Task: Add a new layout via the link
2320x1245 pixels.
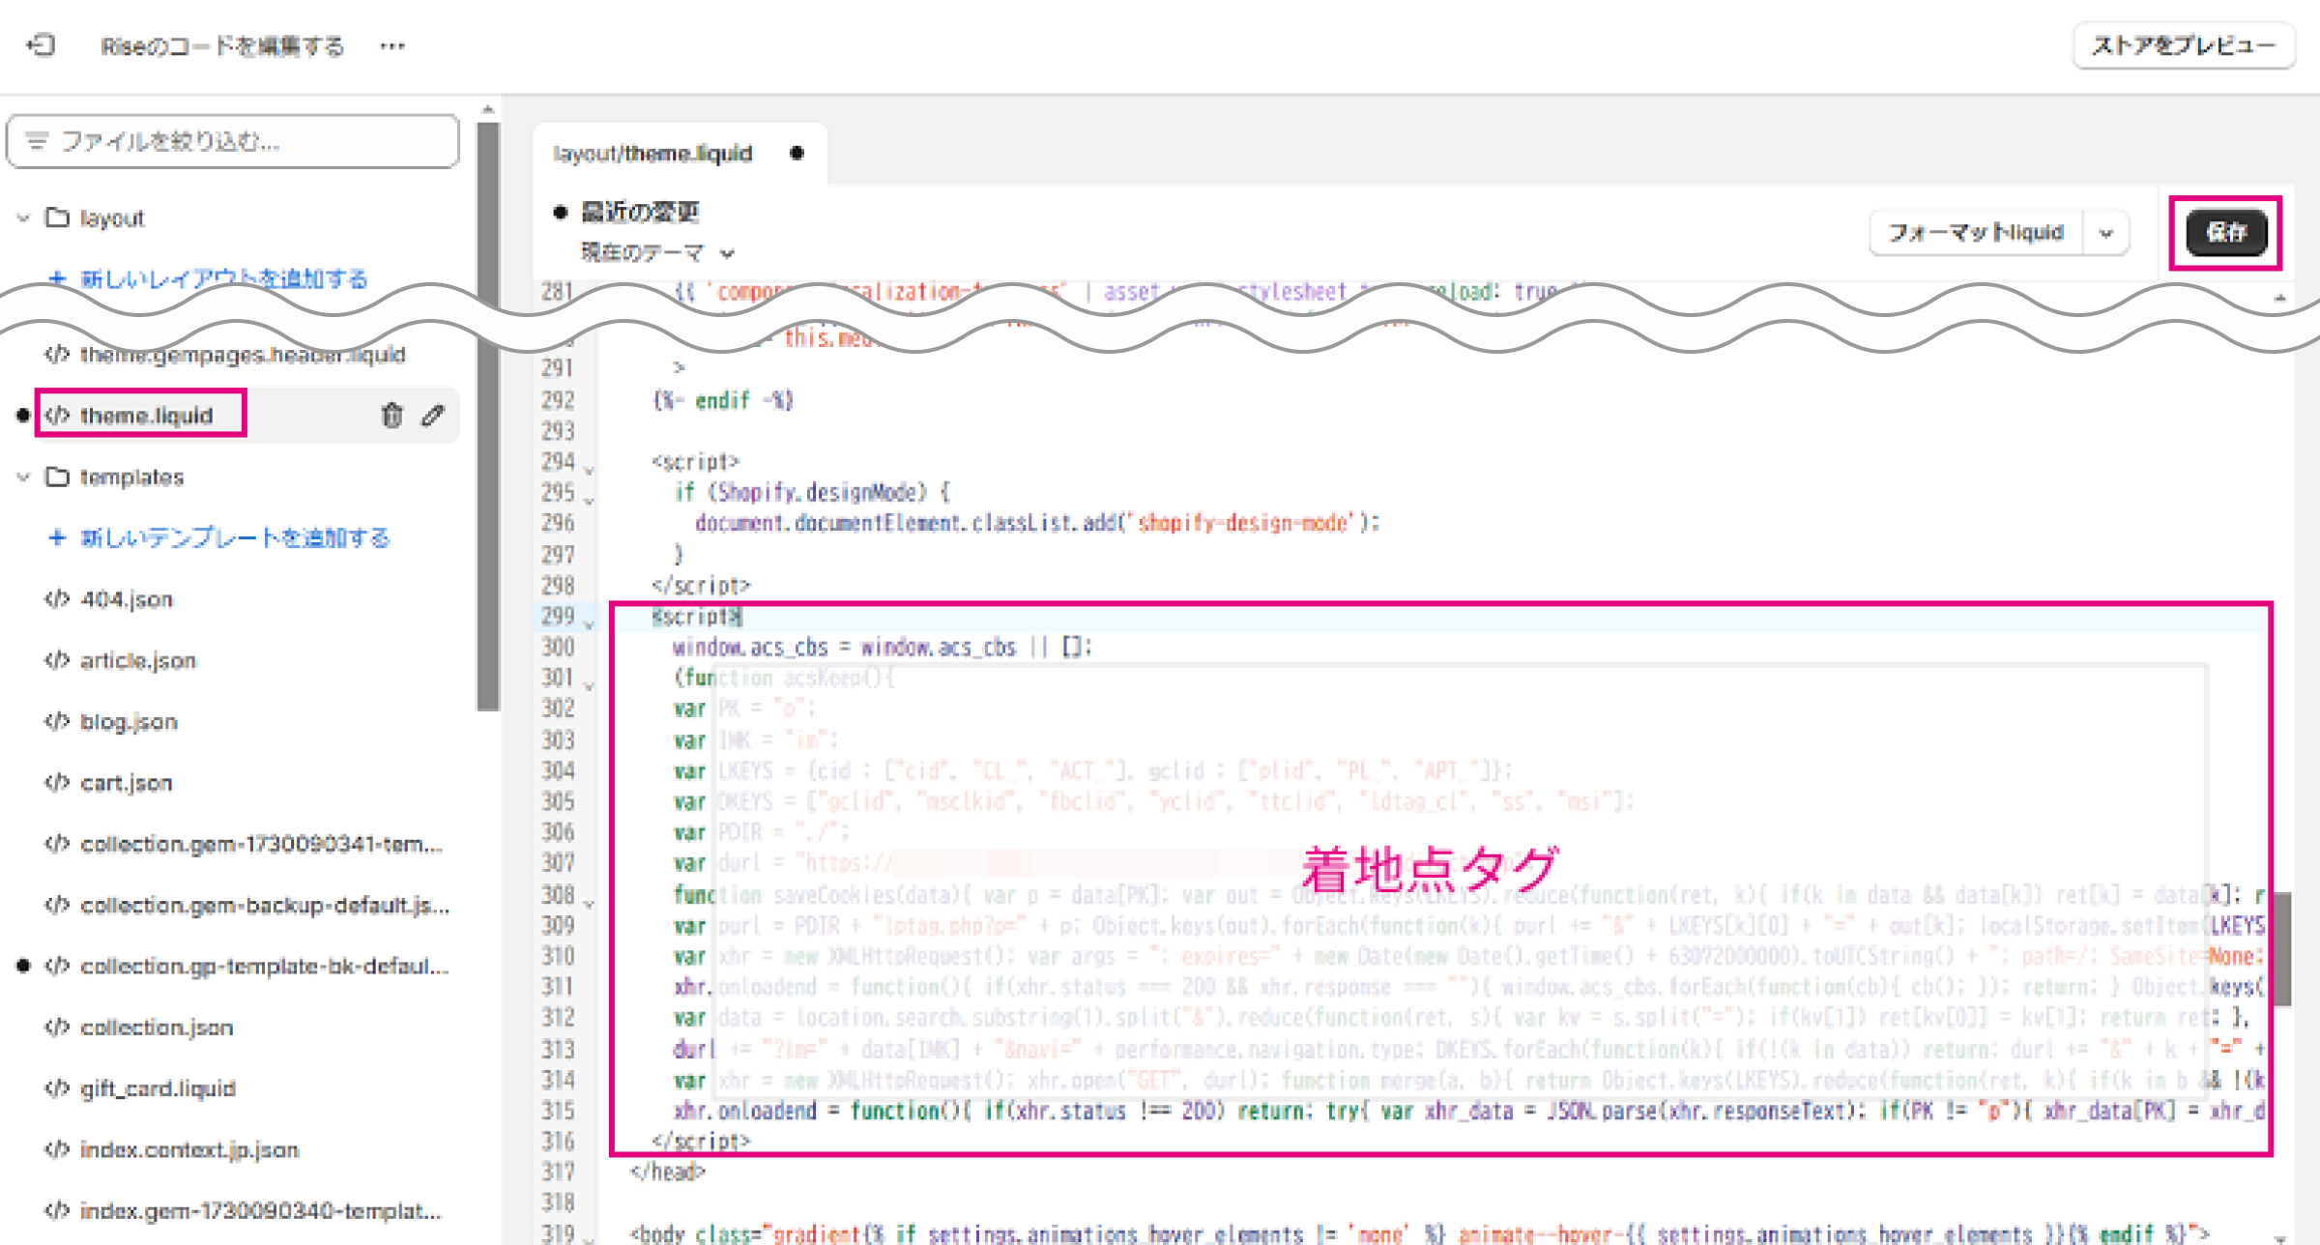Action: [223, 278]
